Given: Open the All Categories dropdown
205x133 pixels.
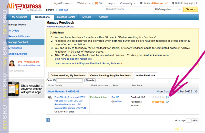Looking at the screenshot, I should click(168, 9).
